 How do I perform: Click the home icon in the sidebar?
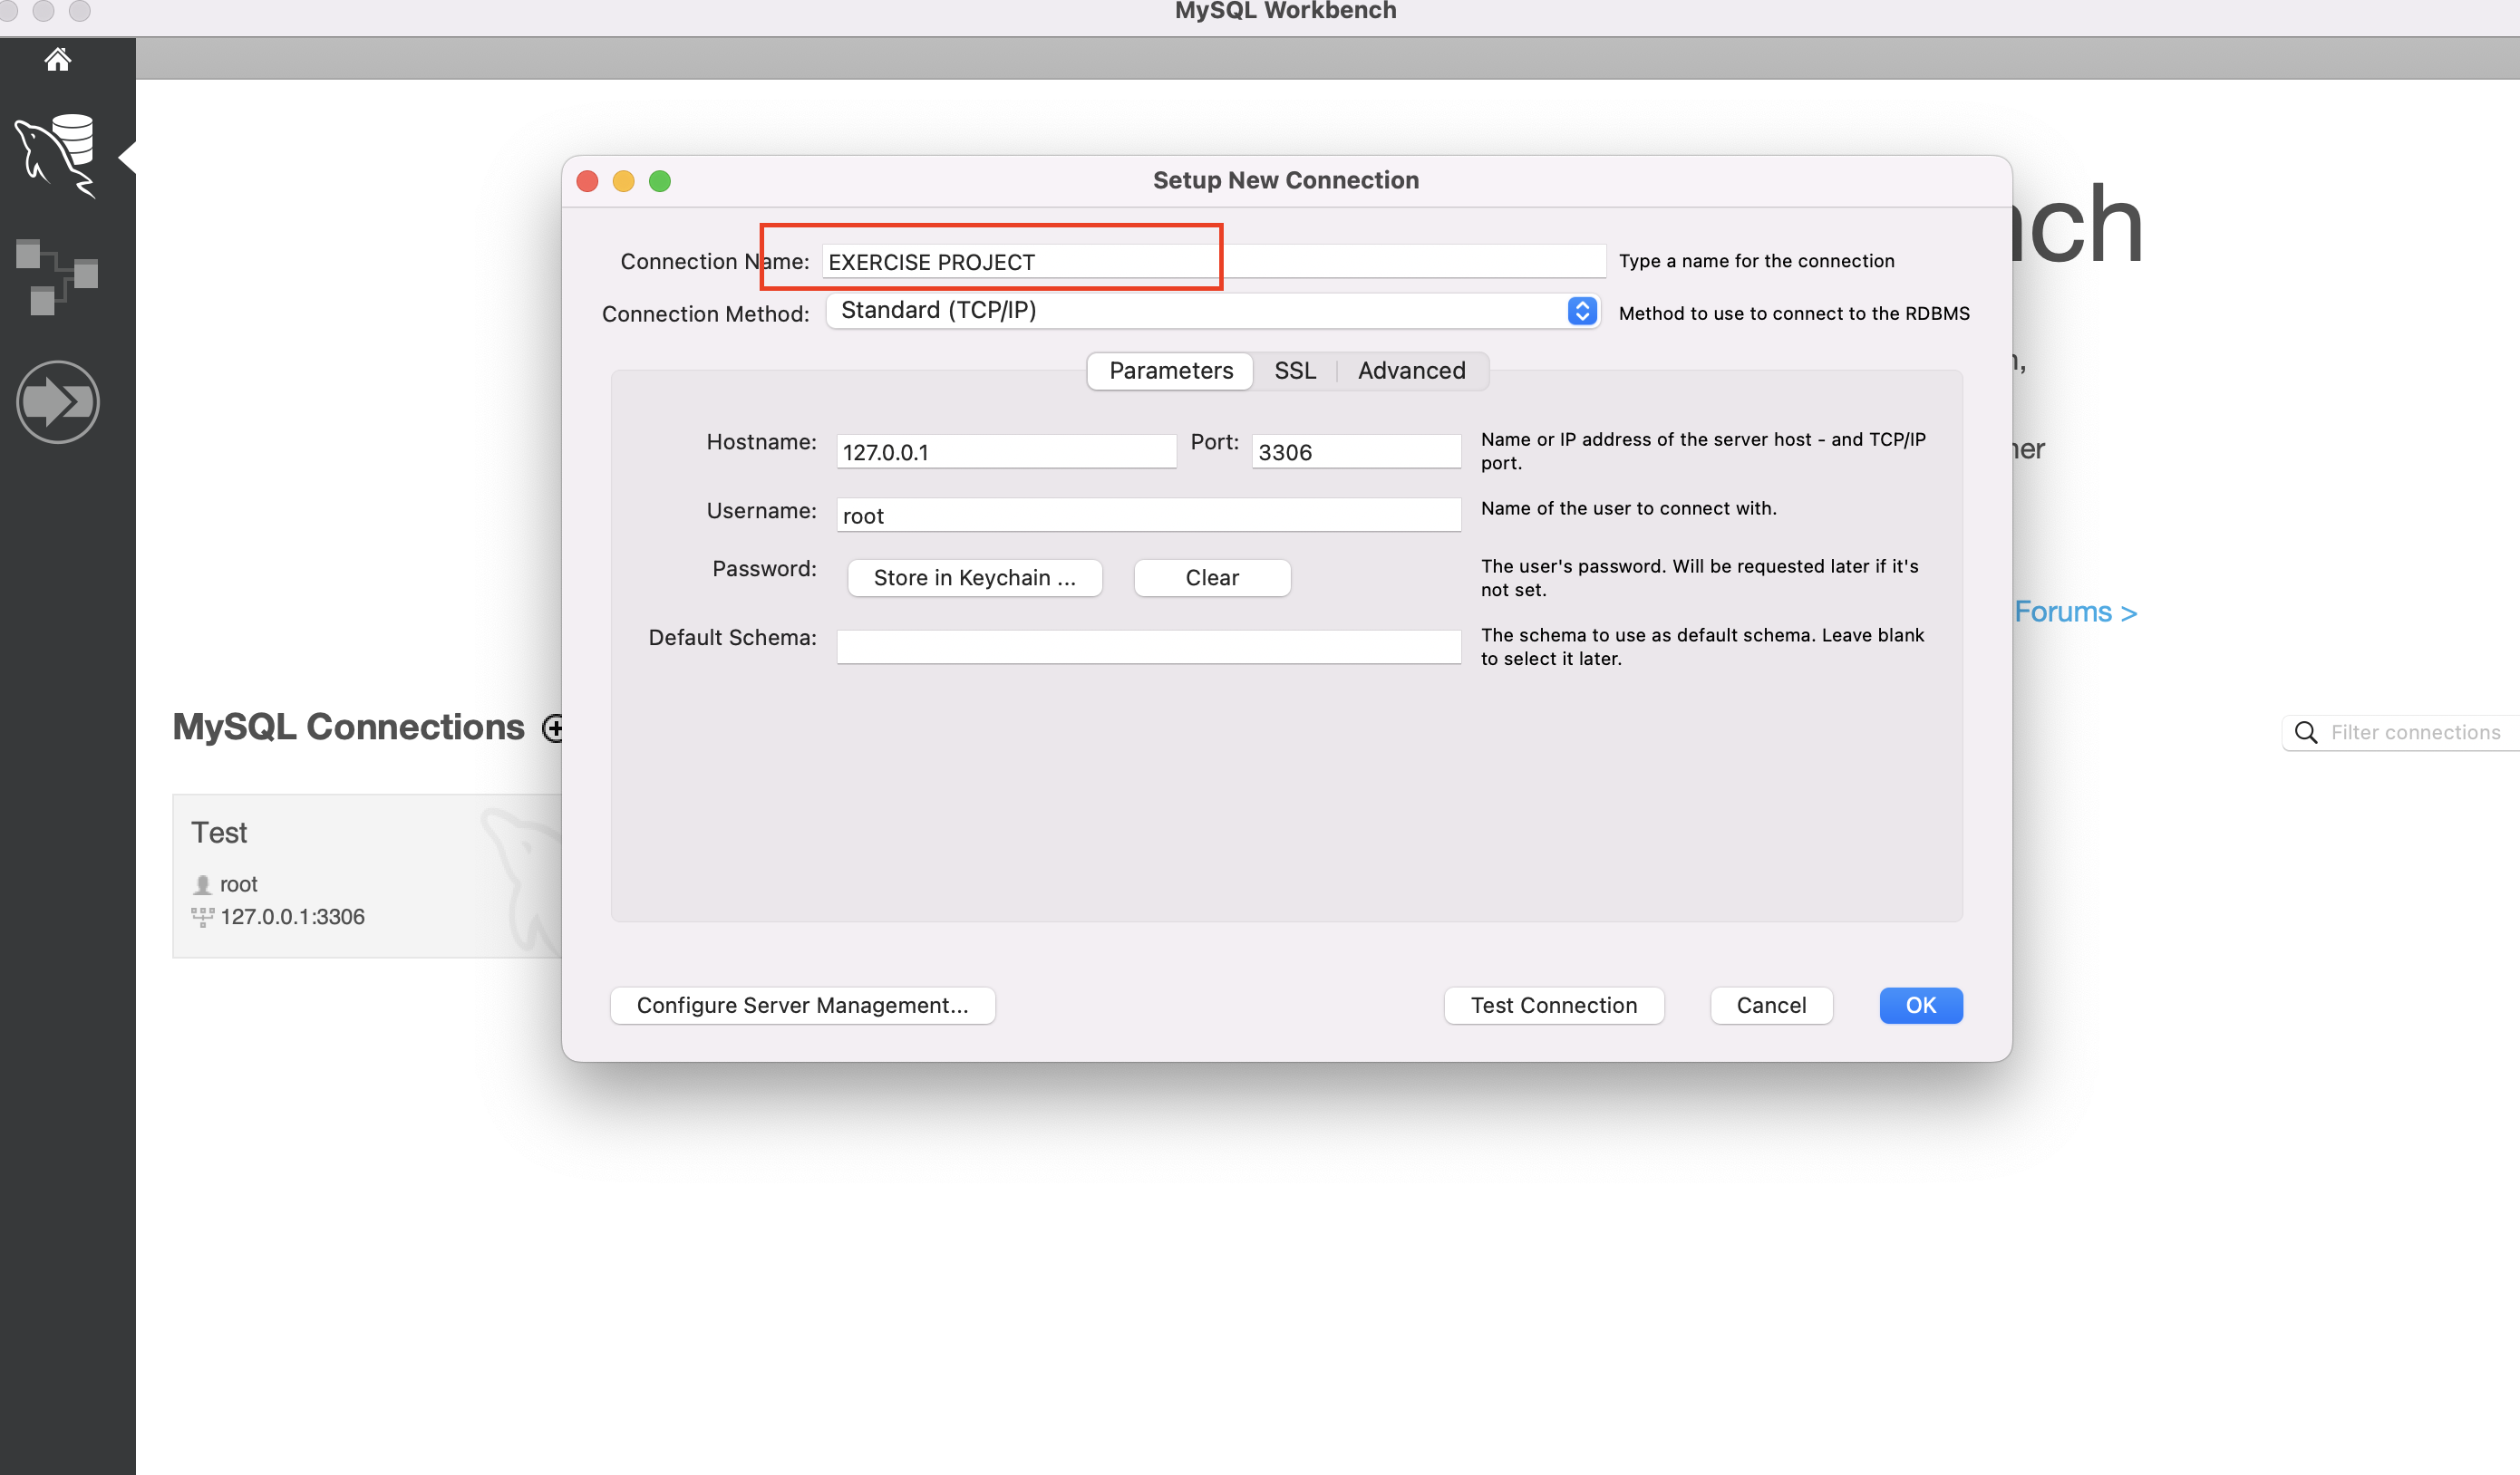[x=57, y=60]
